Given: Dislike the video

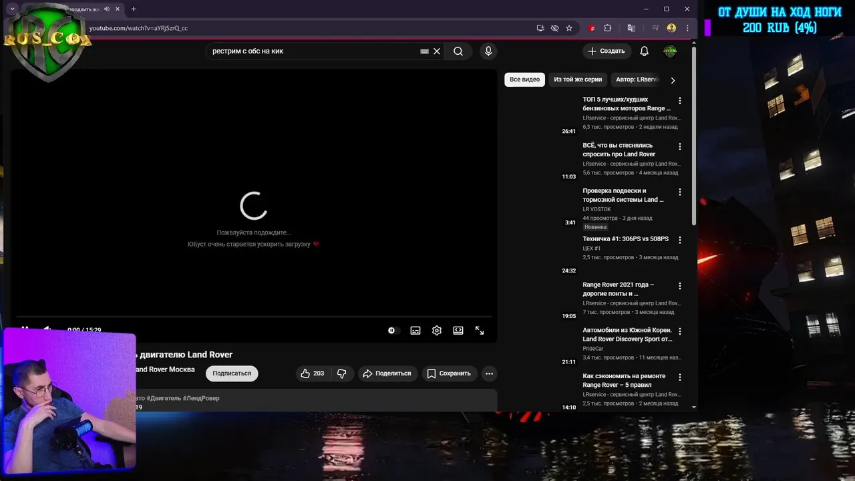Looking at the screenshot, I should coord(342,373).
